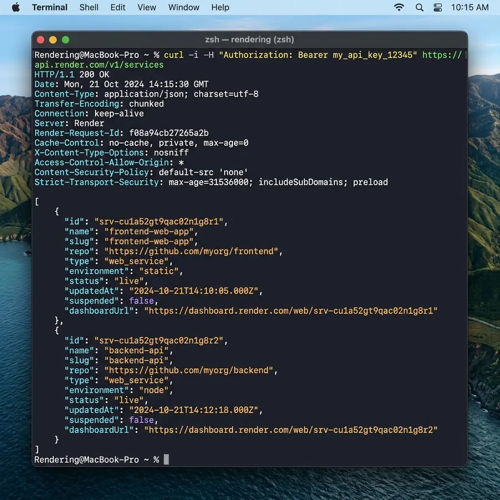
Task: Open the Window menu
Action: coord(184,7)
